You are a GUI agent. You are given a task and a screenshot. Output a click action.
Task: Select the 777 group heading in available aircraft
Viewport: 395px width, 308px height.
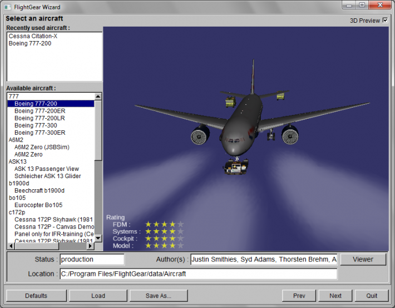click(x=13, y=97)
